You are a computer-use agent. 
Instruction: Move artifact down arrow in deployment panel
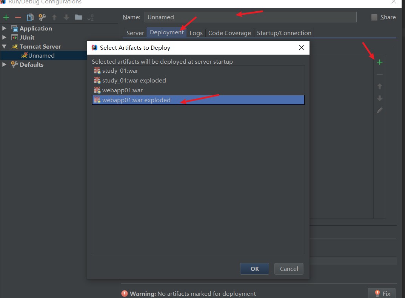(x=379, y=98)
